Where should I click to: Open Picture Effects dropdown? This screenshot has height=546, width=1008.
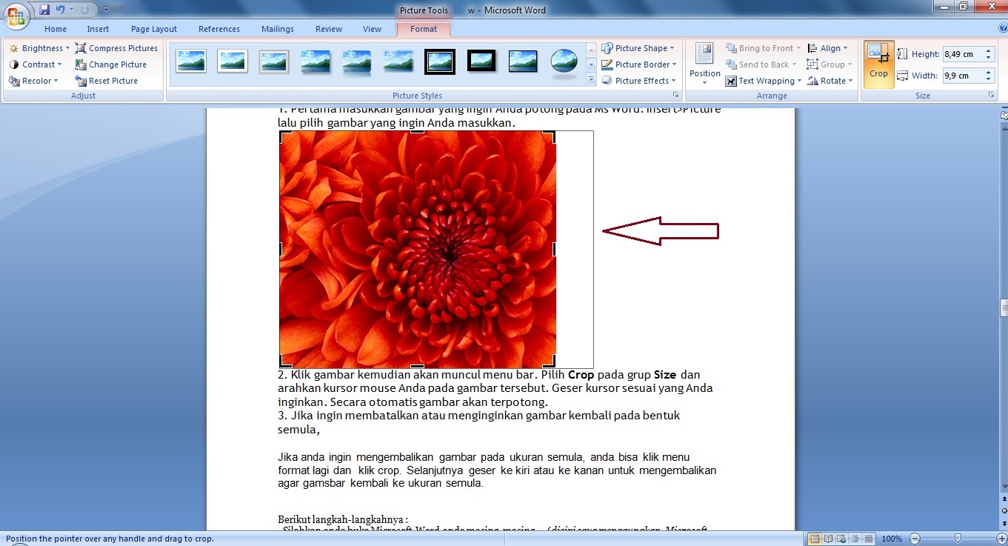638,81
